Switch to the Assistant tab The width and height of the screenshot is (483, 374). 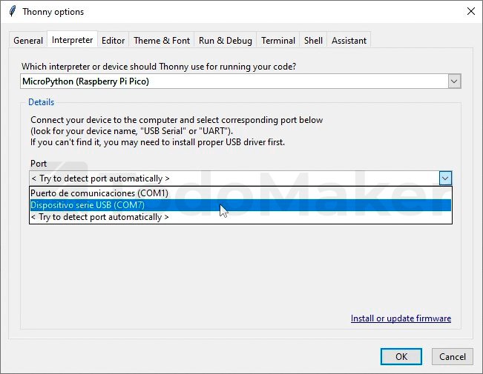[x=348, y=41]
